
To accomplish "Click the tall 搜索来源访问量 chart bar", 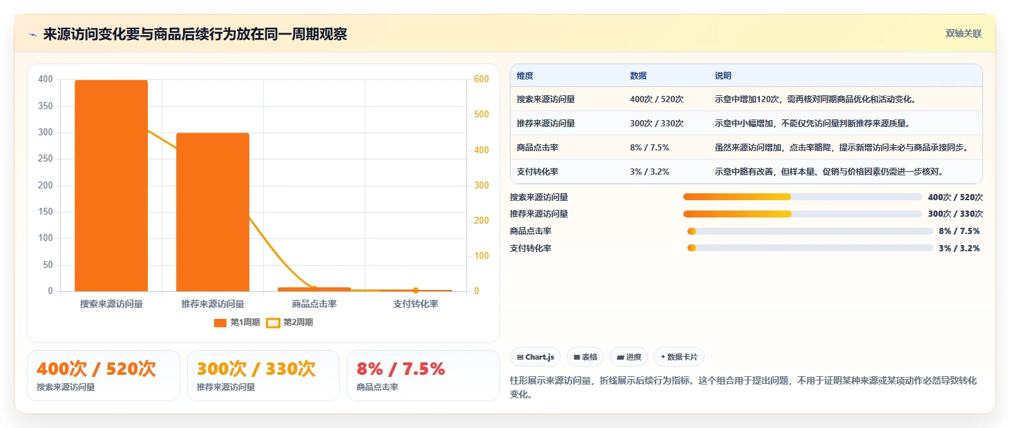I will [111, 186].
